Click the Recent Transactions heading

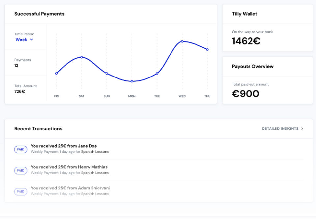tap(38, 129)
